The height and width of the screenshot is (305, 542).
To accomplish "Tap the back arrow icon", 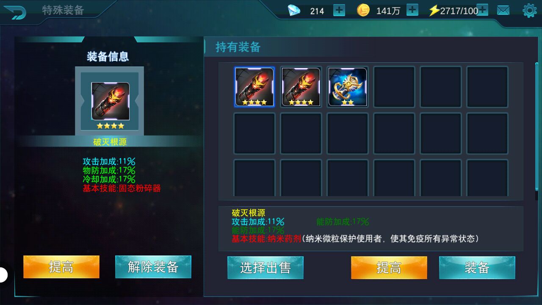I will coord(15,12).
